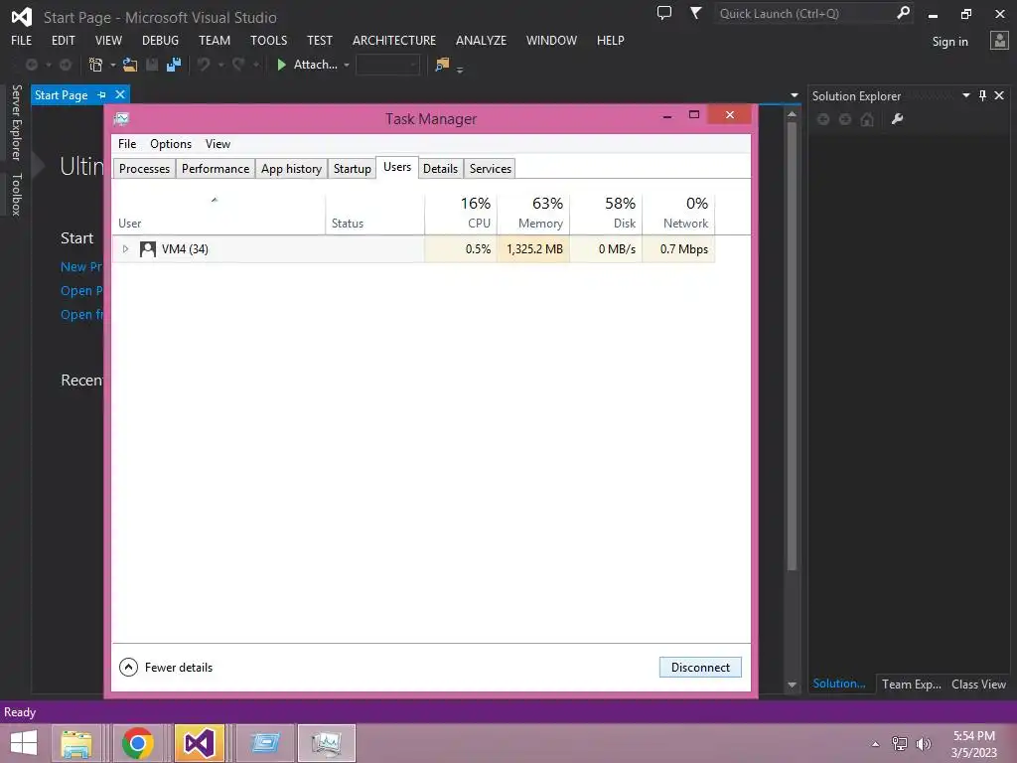This screenshot has height=763, width=1017.
Task: Open the Server Explorer side tab
Action: click(17, 122)
